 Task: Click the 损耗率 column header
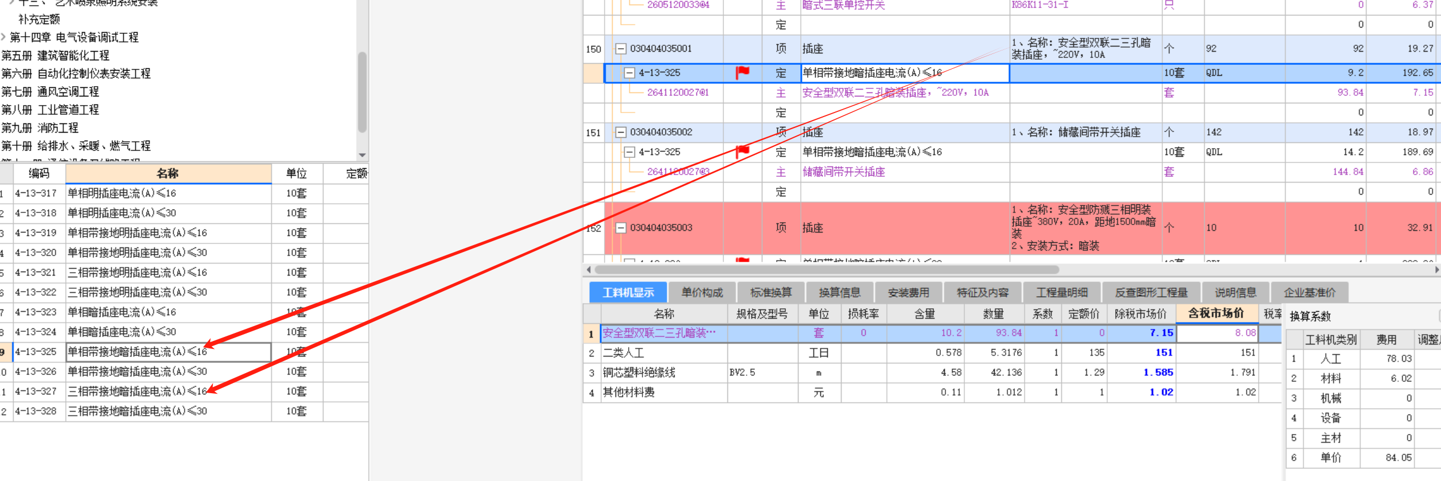(x=863, y=314)
